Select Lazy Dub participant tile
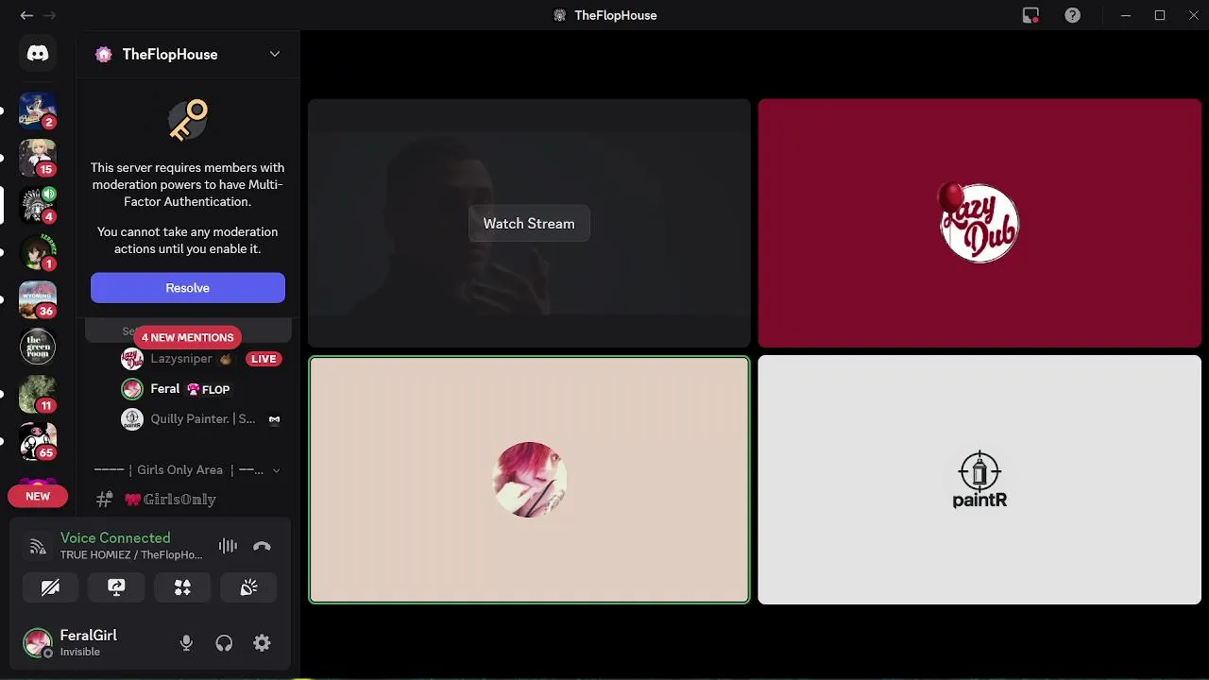1209x680 pixels. [979, 223]
